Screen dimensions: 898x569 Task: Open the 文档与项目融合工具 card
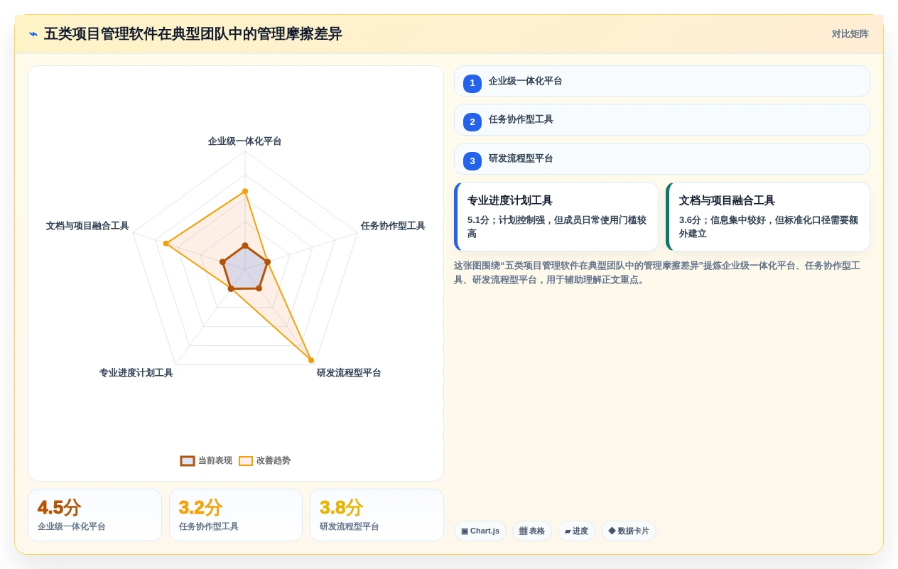click(768, 217)
